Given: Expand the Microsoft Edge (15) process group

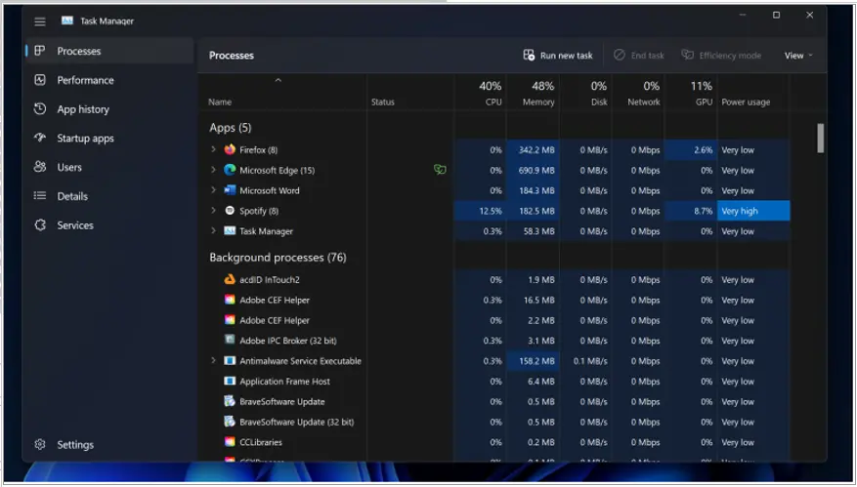Looking at the screenshot, I should pos(213,170).
